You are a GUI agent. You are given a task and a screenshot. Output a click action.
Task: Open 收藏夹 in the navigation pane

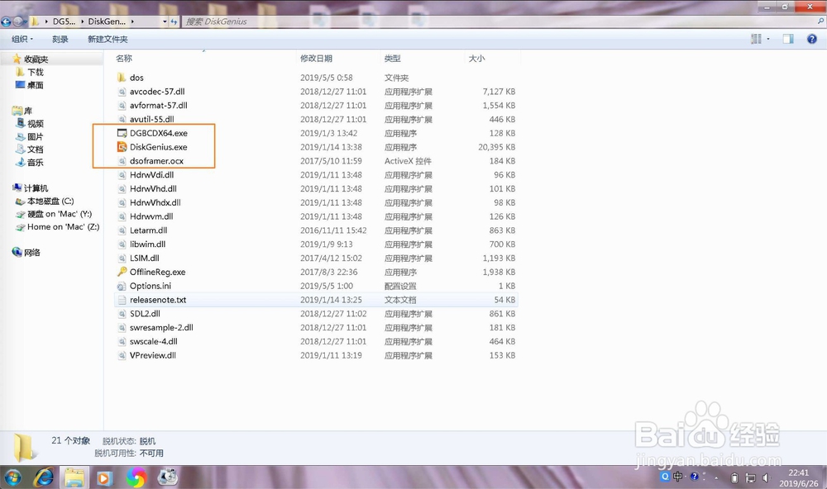36,59
